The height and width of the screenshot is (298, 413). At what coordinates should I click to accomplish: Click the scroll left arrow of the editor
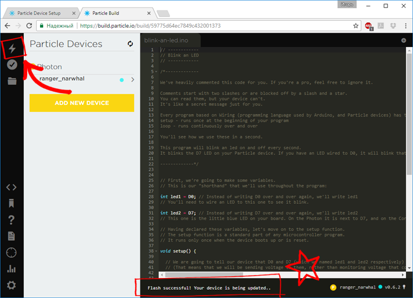pos(162,274)
